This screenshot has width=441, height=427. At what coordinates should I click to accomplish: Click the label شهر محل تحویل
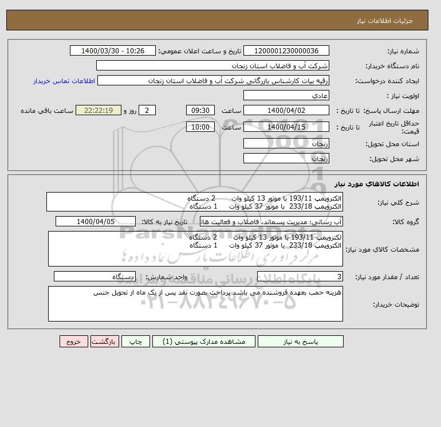pos(394,159)
